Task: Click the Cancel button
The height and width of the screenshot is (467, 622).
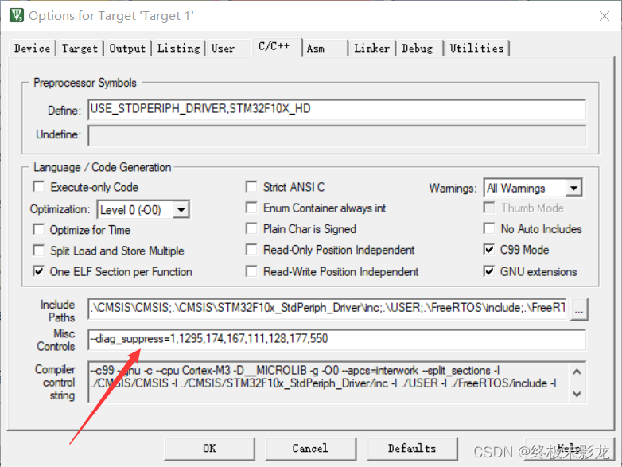Action: (311, 449)
